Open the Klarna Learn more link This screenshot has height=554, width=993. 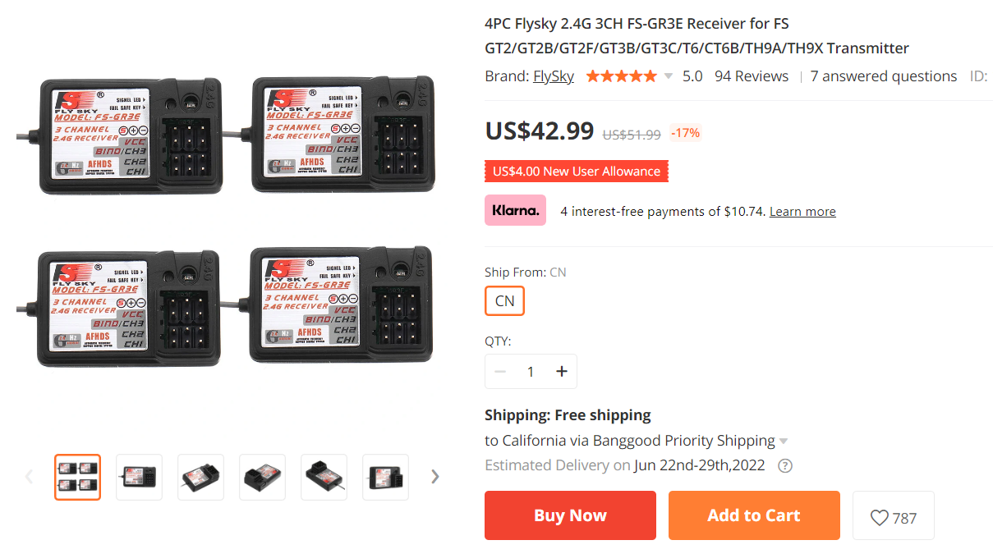click(802, 212)
